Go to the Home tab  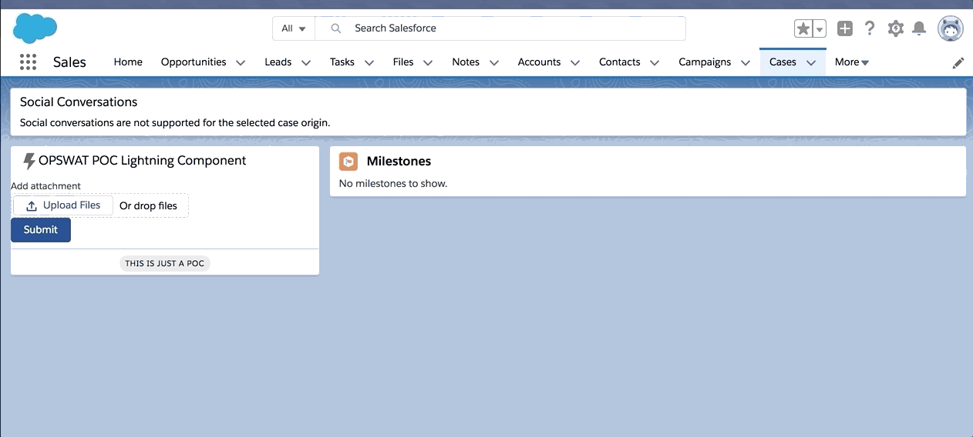[x=128, y=62]
